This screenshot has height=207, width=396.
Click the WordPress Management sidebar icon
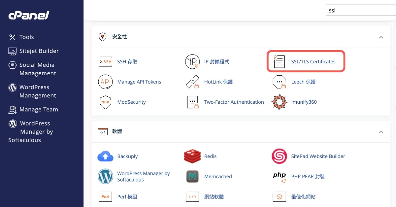12,87
